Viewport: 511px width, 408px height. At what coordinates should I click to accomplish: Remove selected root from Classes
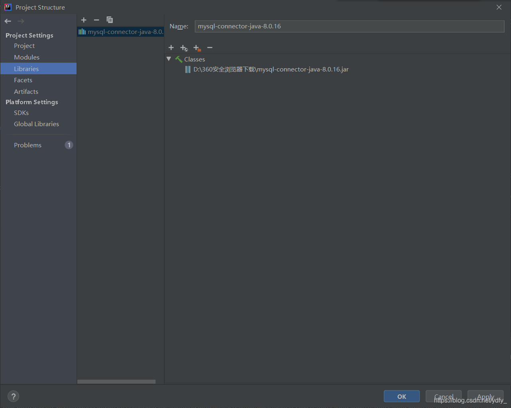coord(210,48)
